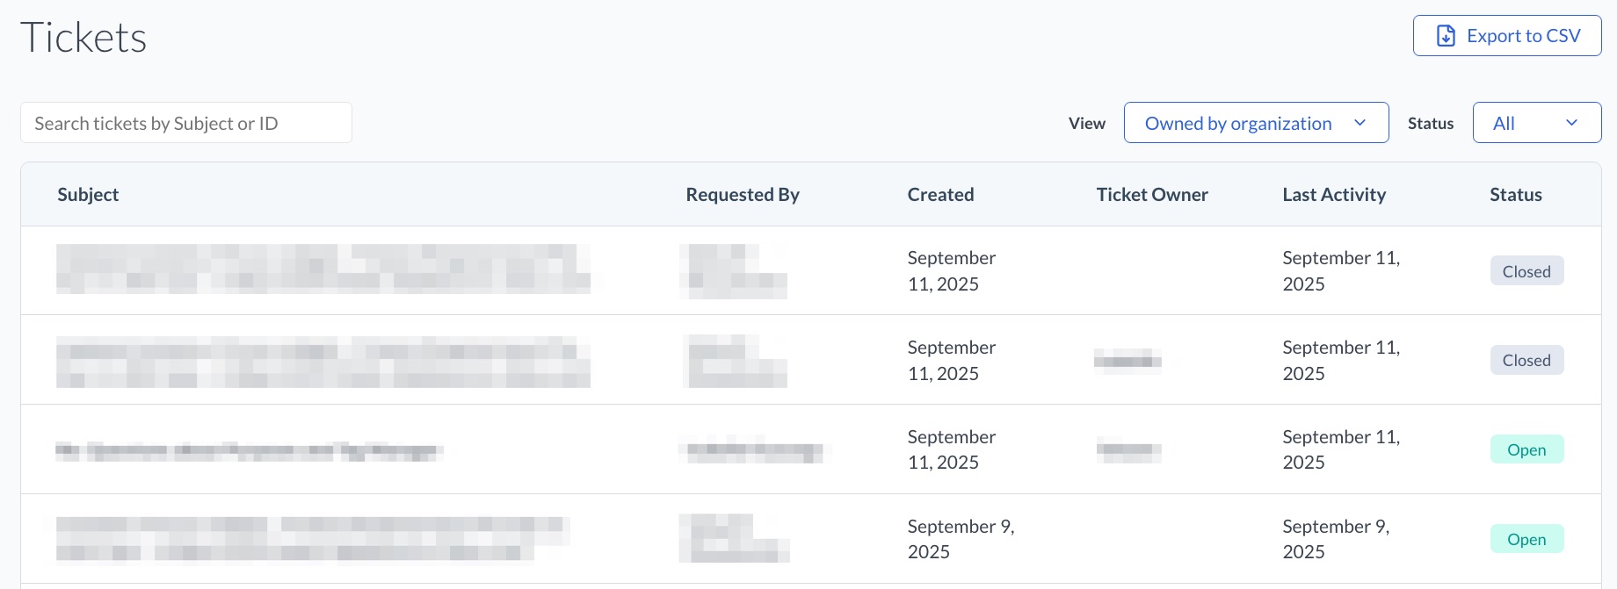
Task: Click the Export to CSV button
Action: pos(1506,36)
